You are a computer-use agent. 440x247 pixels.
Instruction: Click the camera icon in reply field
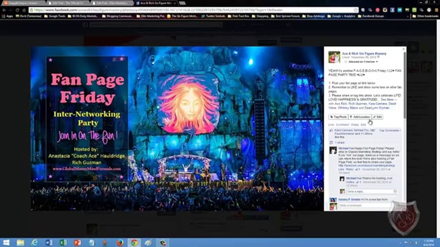click(x=395, y=191)
